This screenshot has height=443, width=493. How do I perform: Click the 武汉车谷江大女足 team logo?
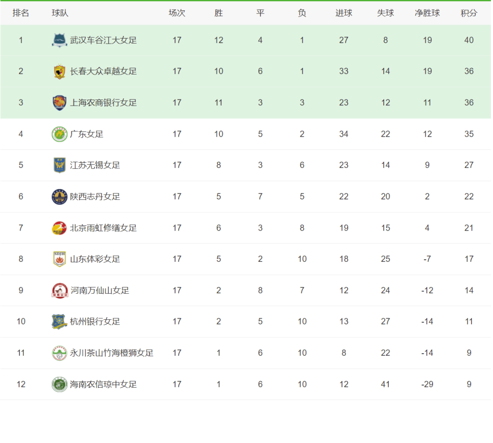point(60,40)
